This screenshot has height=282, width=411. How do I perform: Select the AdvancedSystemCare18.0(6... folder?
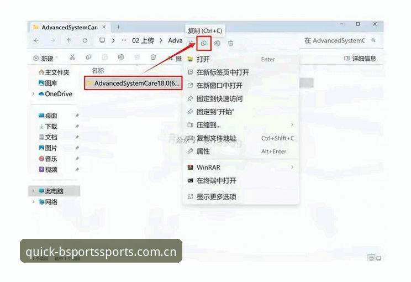click(133, 83)
